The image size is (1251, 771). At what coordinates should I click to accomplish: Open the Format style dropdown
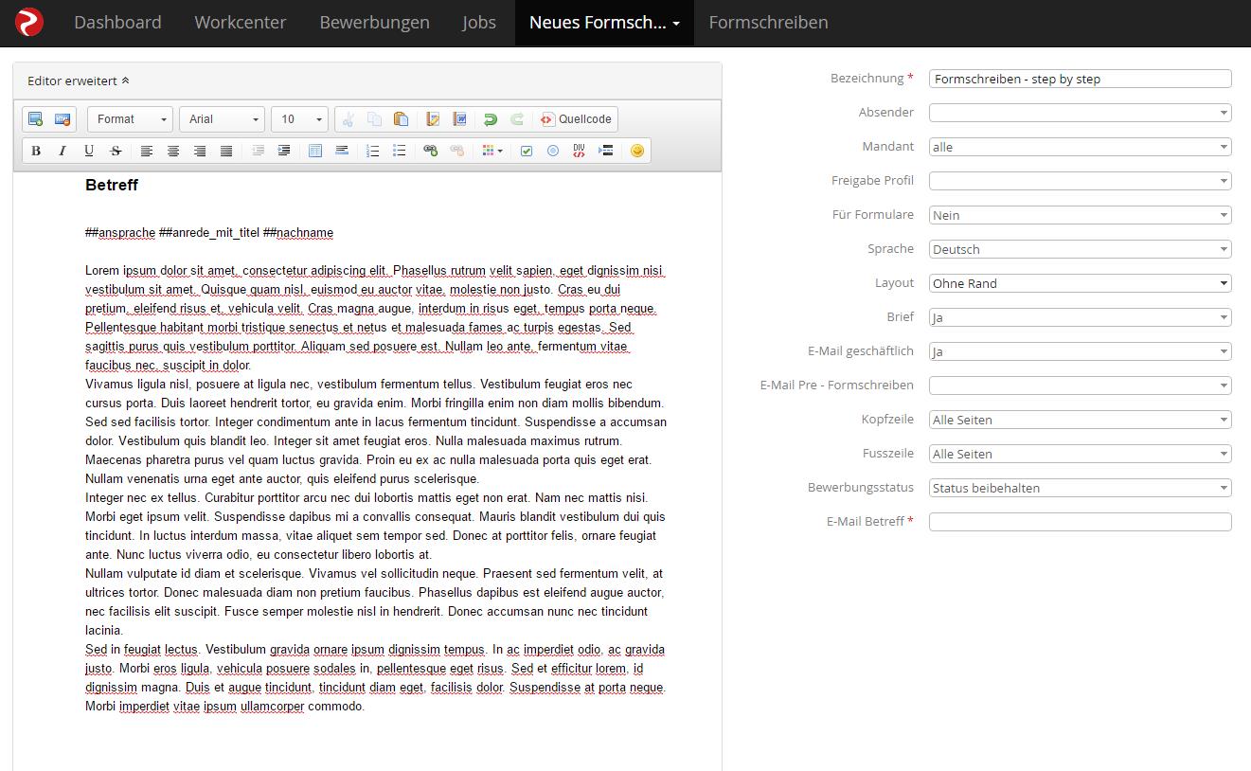click(131, 119)
